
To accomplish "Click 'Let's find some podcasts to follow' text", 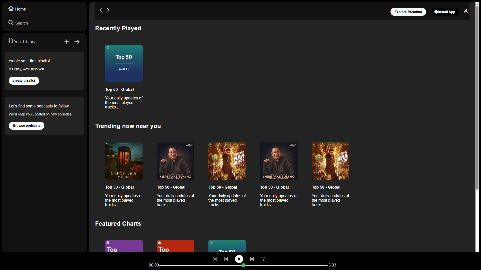I will [39, 106].
